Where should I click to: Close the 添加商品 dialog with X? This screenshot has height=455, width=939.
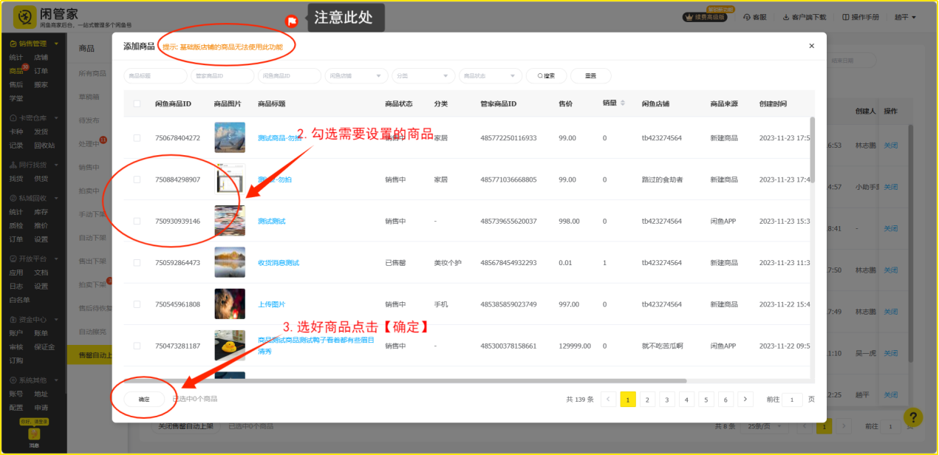pos(811,46)
